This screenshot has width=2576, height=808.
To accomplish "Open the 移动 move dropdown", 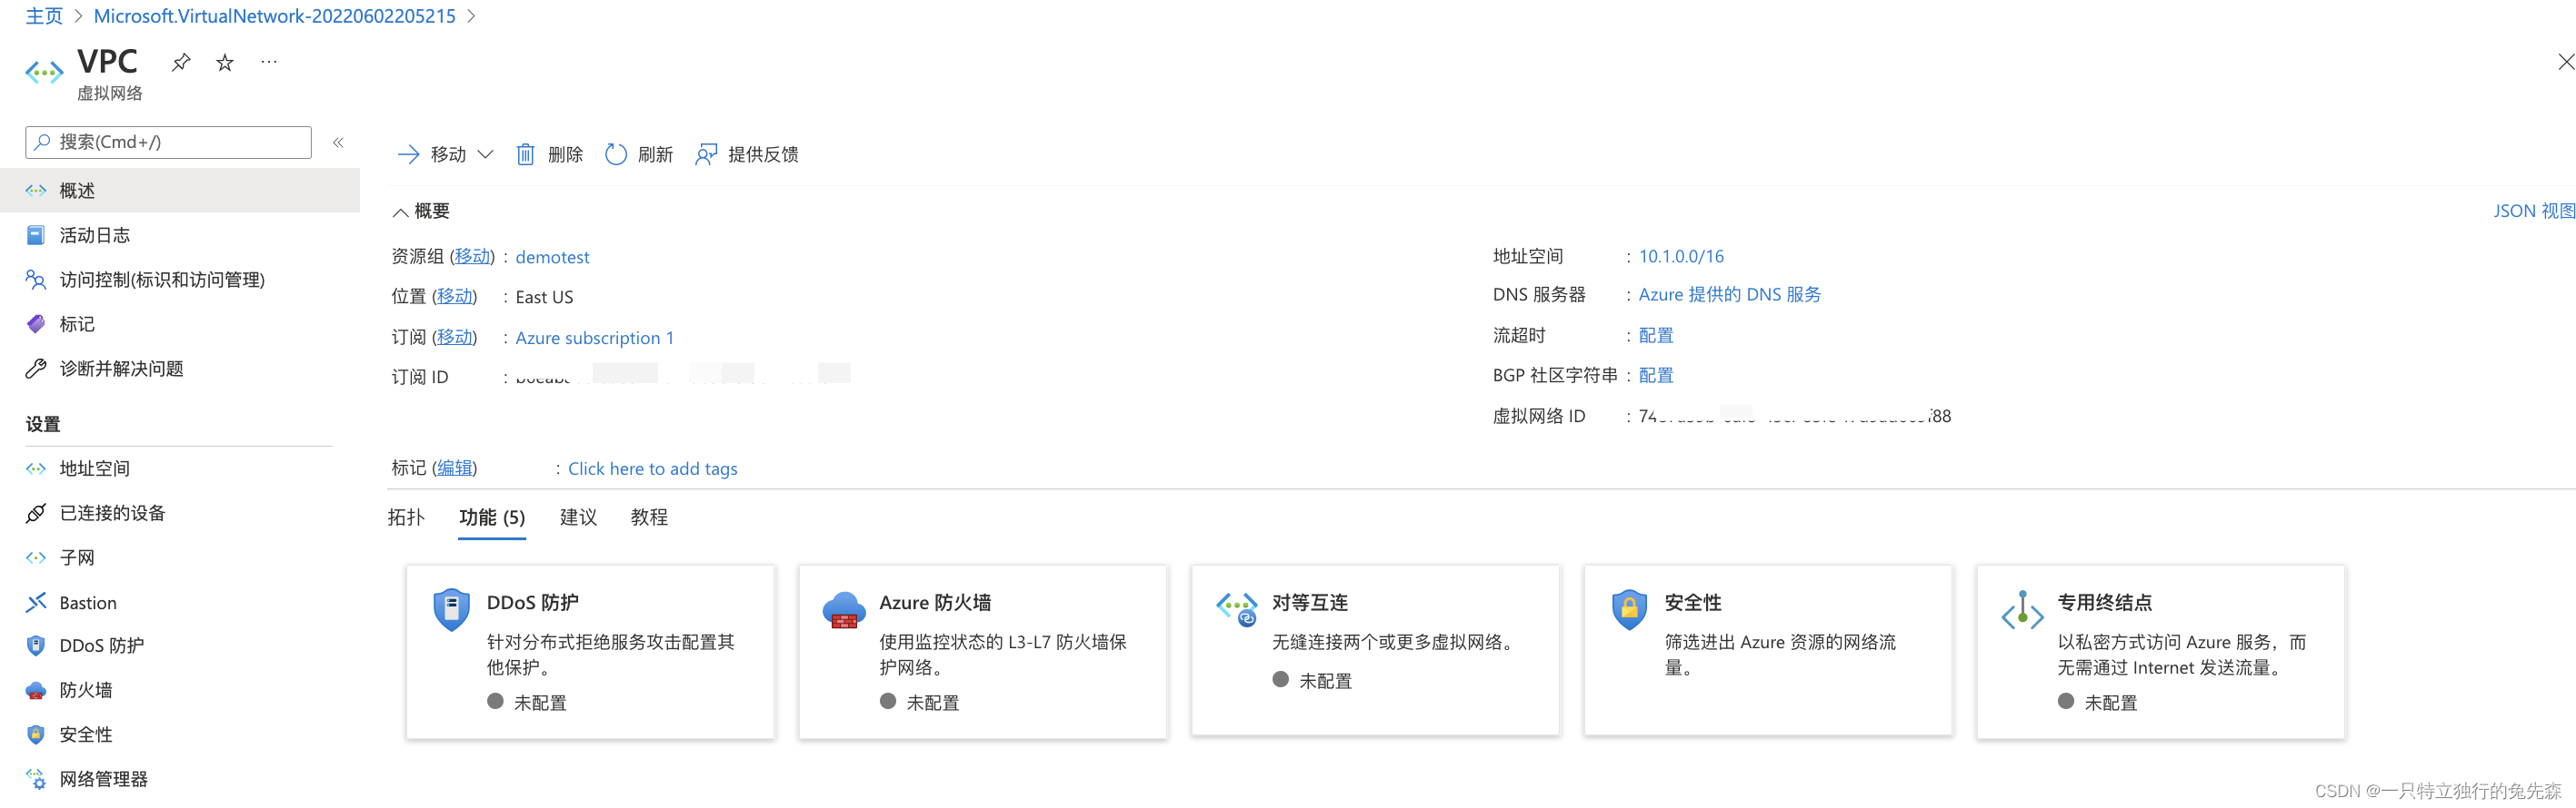I will [446, 155].
